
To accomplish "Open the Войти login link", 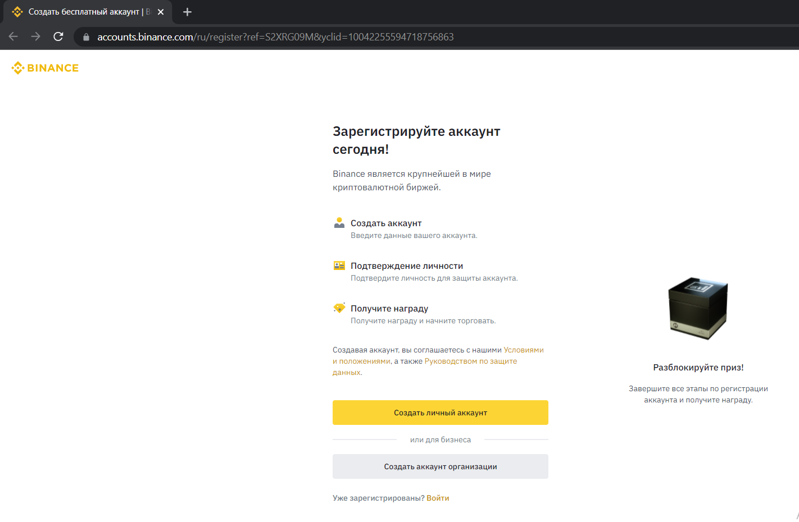I will pos(438,498).
